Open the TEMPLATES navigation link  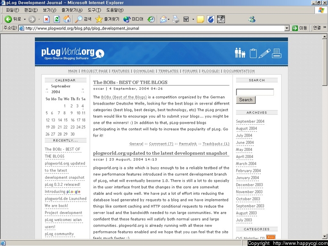(169, 71)
